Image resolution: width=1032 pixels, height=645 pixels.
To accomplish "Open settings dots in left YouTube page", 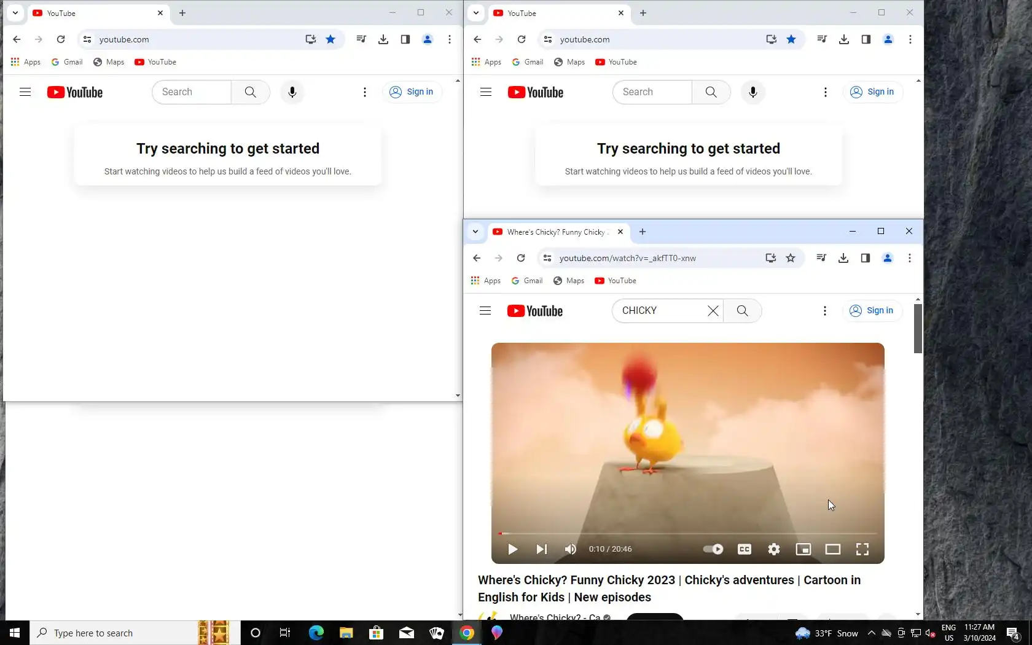I will coord(365,92).
